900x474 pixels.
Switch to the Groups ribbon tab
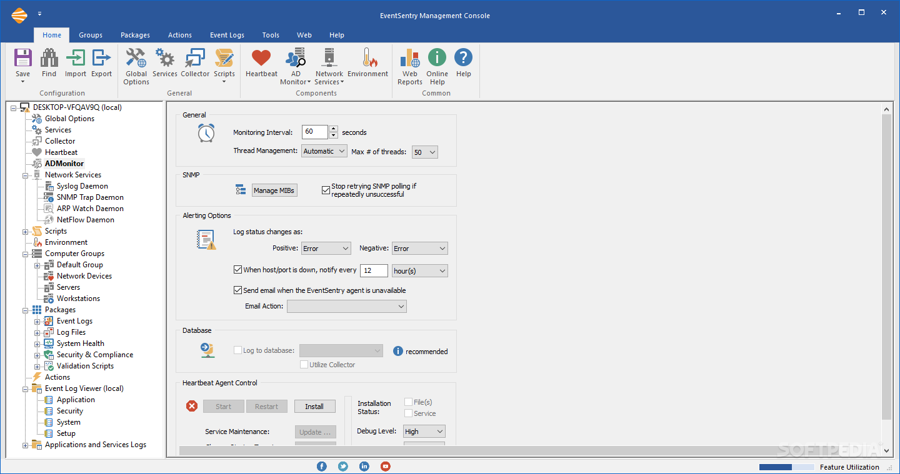(x=91, y=35)
